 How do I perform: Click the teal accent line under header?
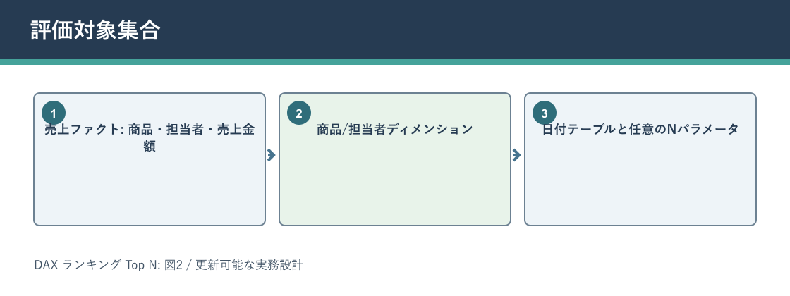click(x=395, y=62)
